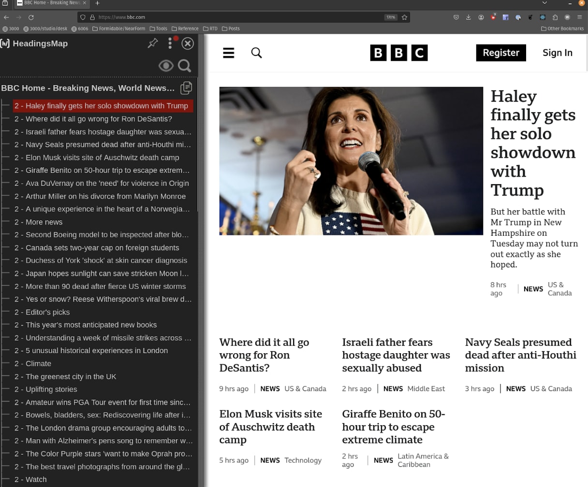This screenshot has height=487, width=588.
Task: Open the BBC hamburger menu
Action: click(x=229, y=53)
